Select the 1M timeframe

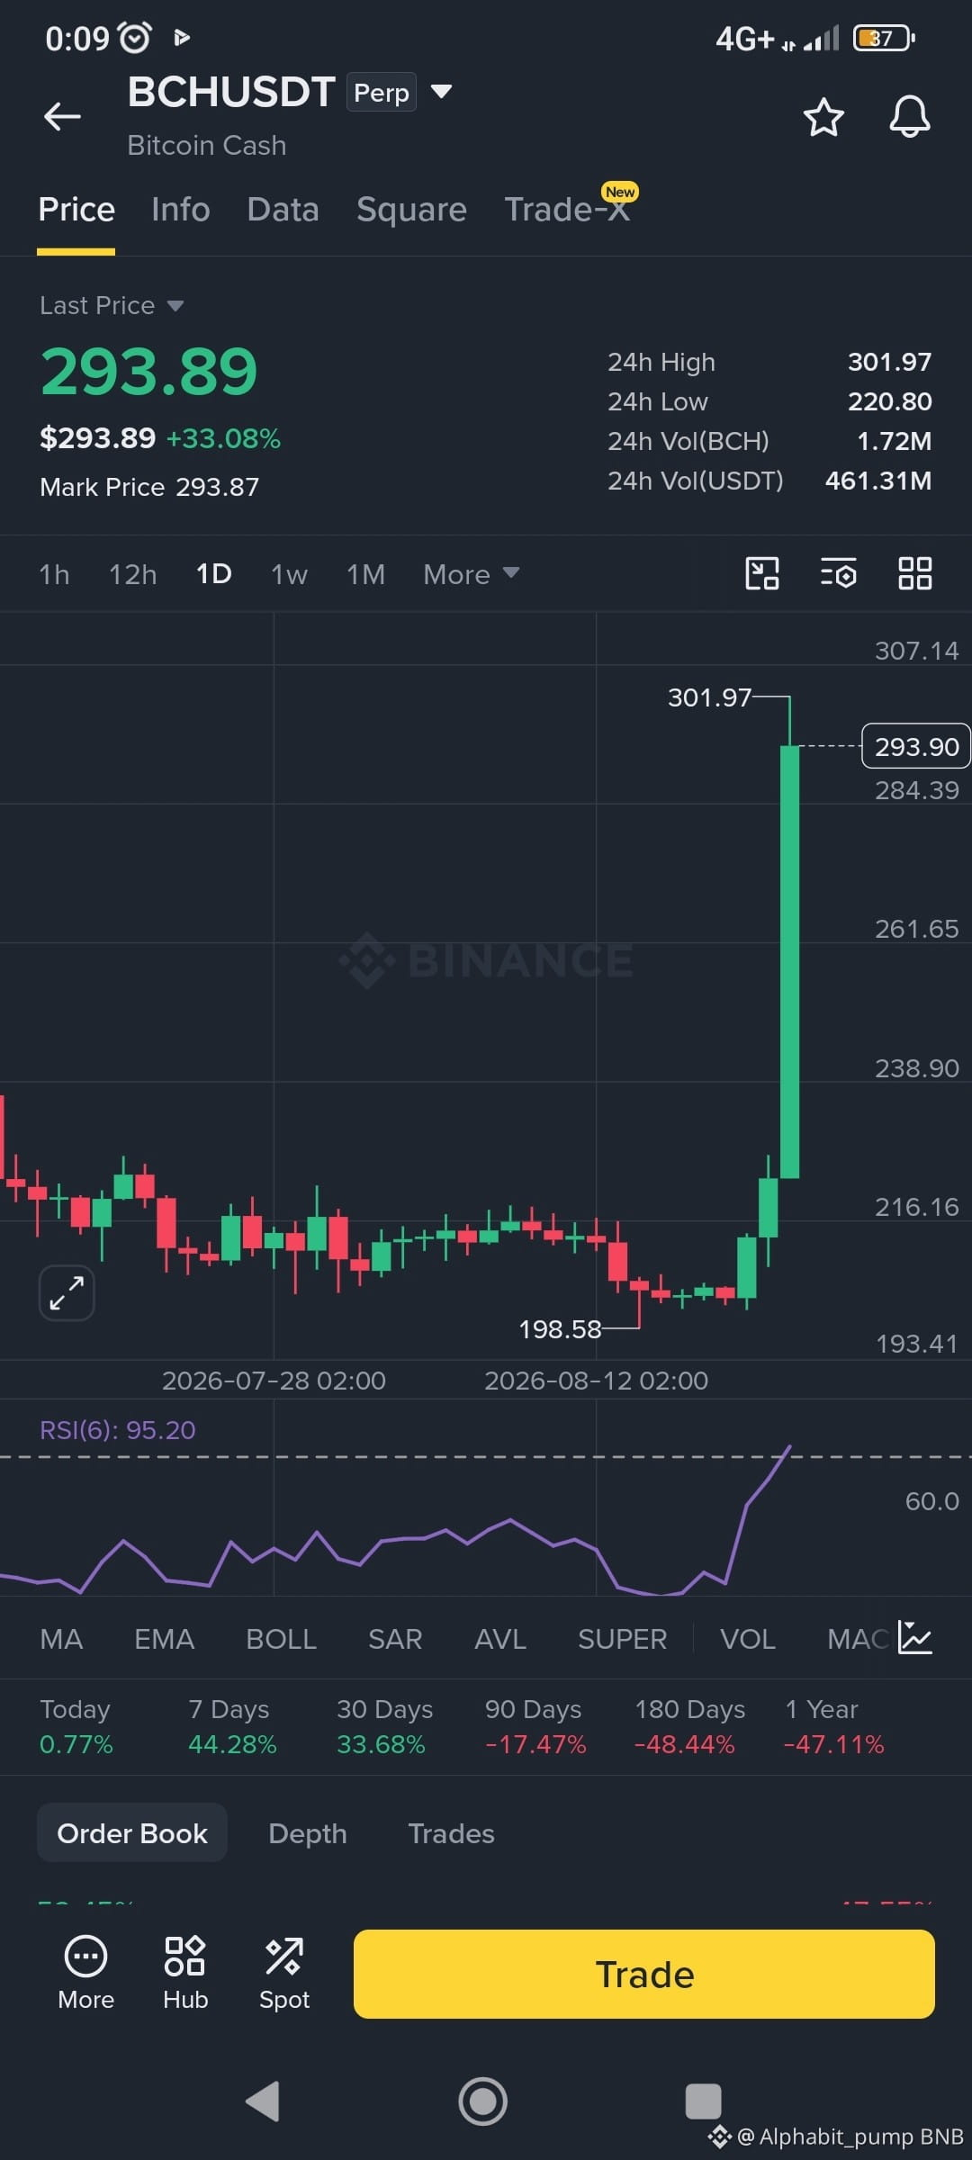365,574
